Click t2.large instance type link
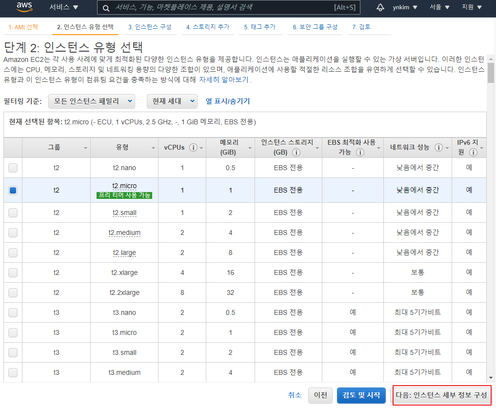This screenshot has width=496, height=408. (125, 253)
